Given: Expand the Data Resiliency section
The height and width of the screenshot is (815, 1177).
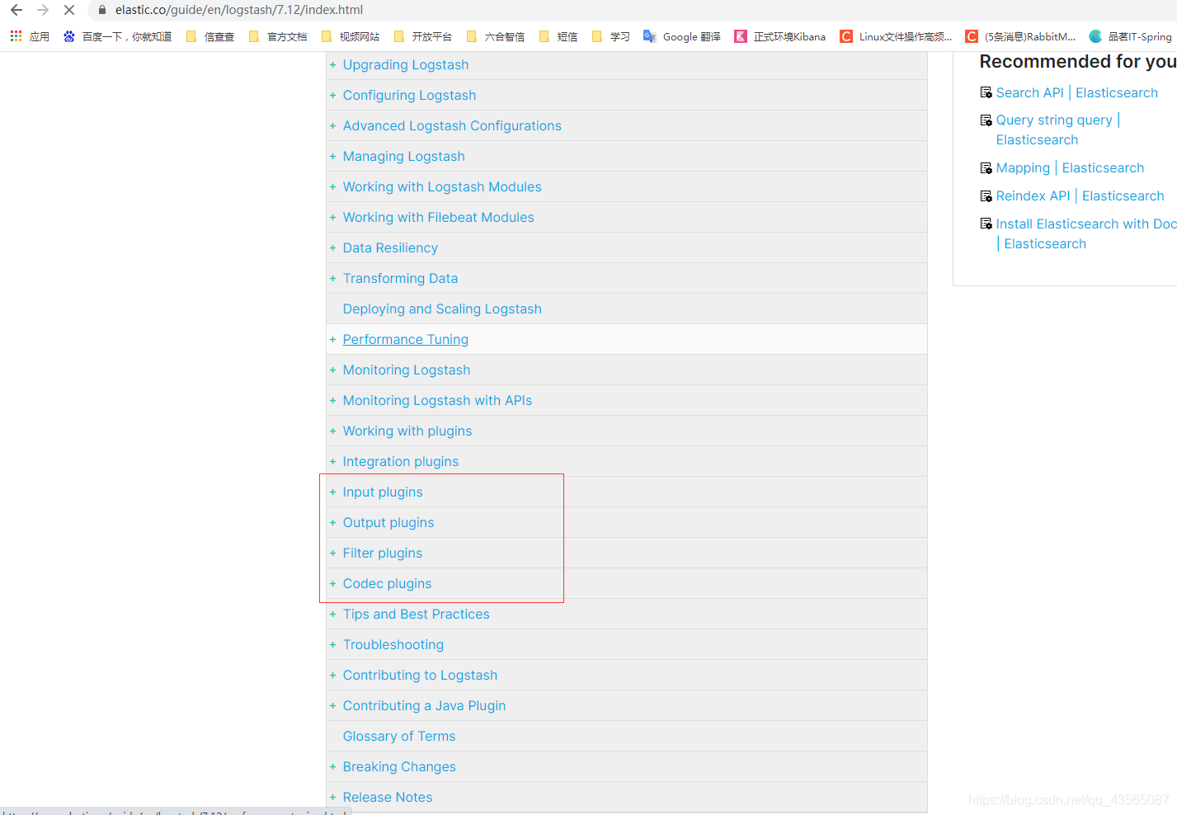Looking at the screenshot, I should (x=332, y=247).
